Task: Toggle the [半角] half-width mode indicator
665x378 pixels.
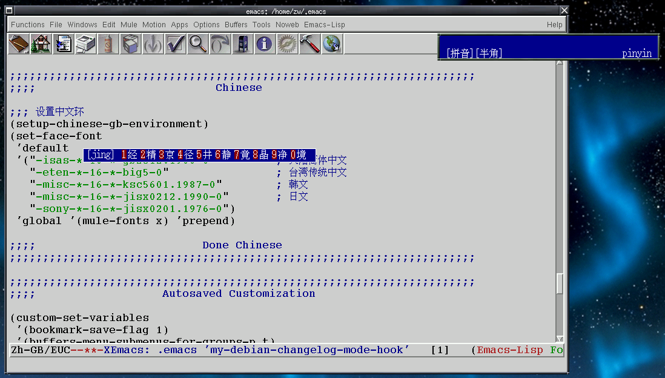Action: (x=489, y=53)
